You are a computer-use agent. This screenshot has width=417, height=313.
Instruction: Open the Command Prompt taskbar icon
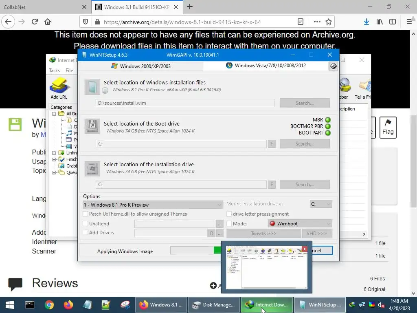(30, 305)
